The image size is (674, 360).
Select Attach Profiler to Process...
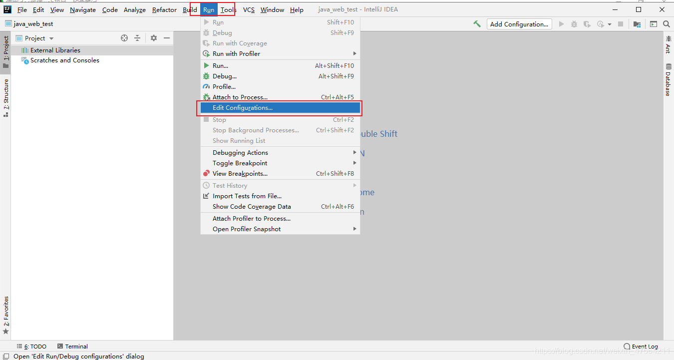[x=280, y=219]
